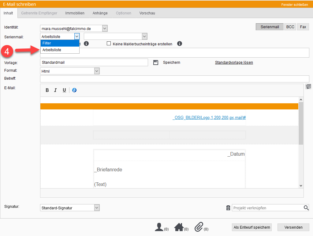The image size is (313, 236).
Task: Click the paperclip attachments icon
Action: click(x=199, y=227)
